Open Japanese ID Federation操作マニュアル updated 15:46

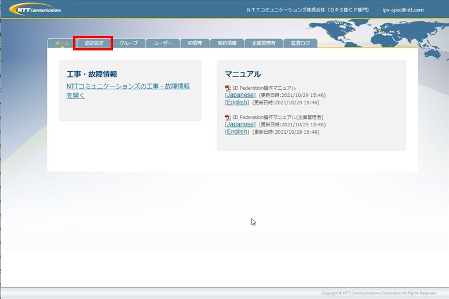click(240, 95)
